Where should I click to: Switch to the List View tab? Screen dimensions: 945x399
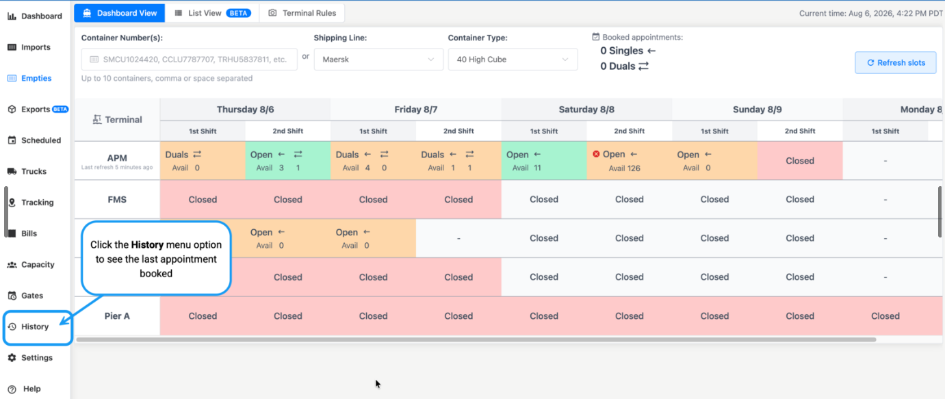pos(212,13)
